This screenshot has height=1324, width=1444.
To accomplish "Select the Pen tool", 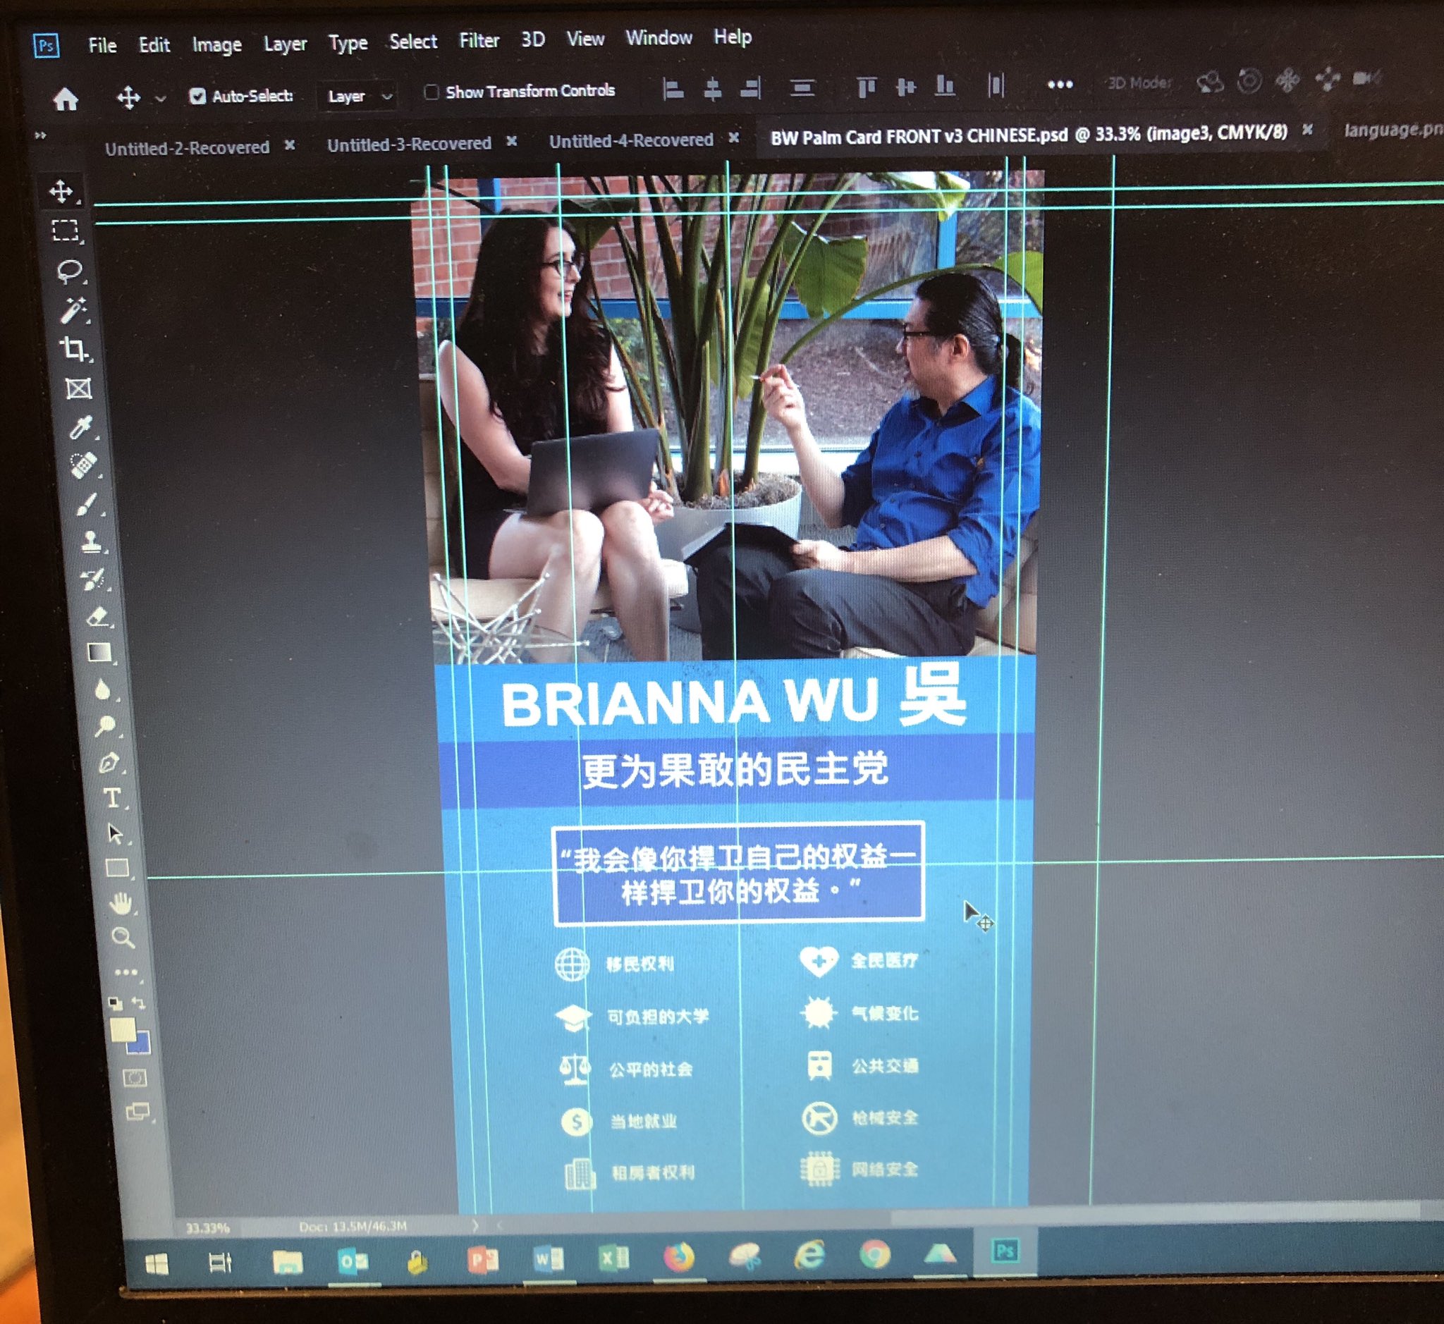I will 109,762.
